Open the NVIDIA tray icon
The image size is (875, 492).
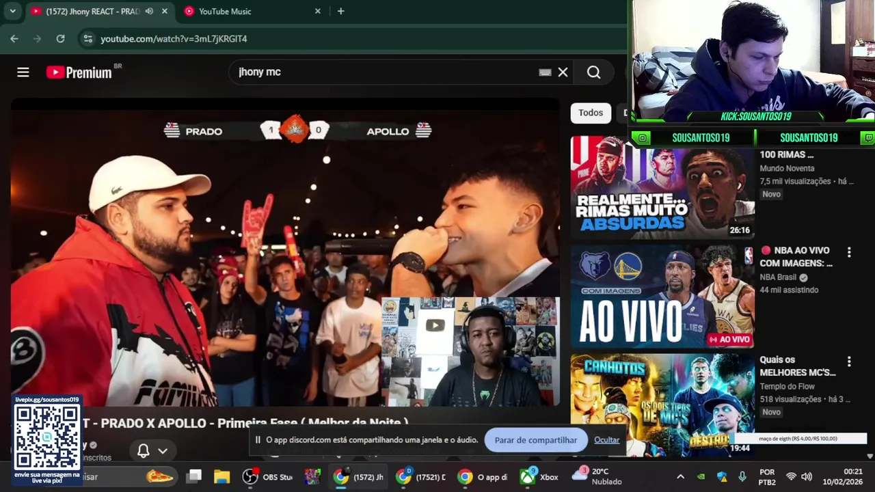701,477
